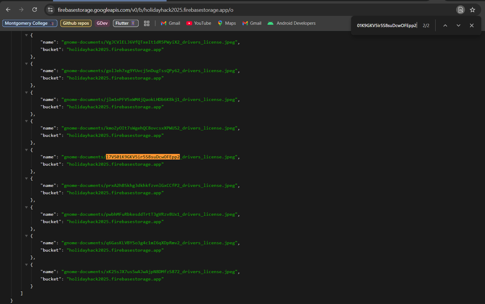Open the Flutter bookmark folder
This screenshot has width=485, height=304.
(x=126, y=23)
